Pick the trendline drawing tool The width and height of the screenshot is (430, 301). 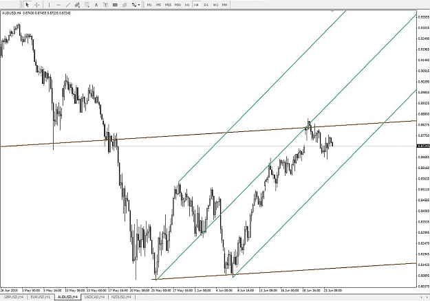[68, 5]
